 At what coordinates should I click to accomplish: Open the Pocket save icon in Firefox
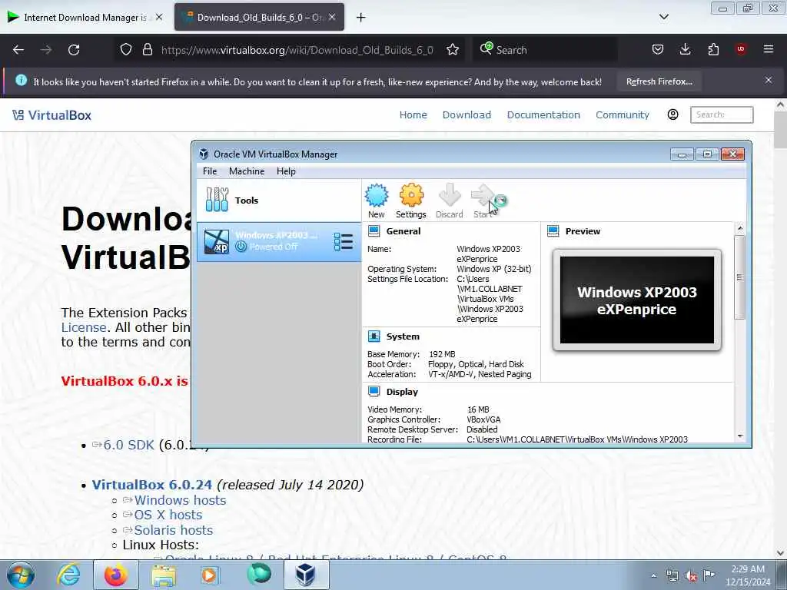pyautogui.click(x=658, y=49)
